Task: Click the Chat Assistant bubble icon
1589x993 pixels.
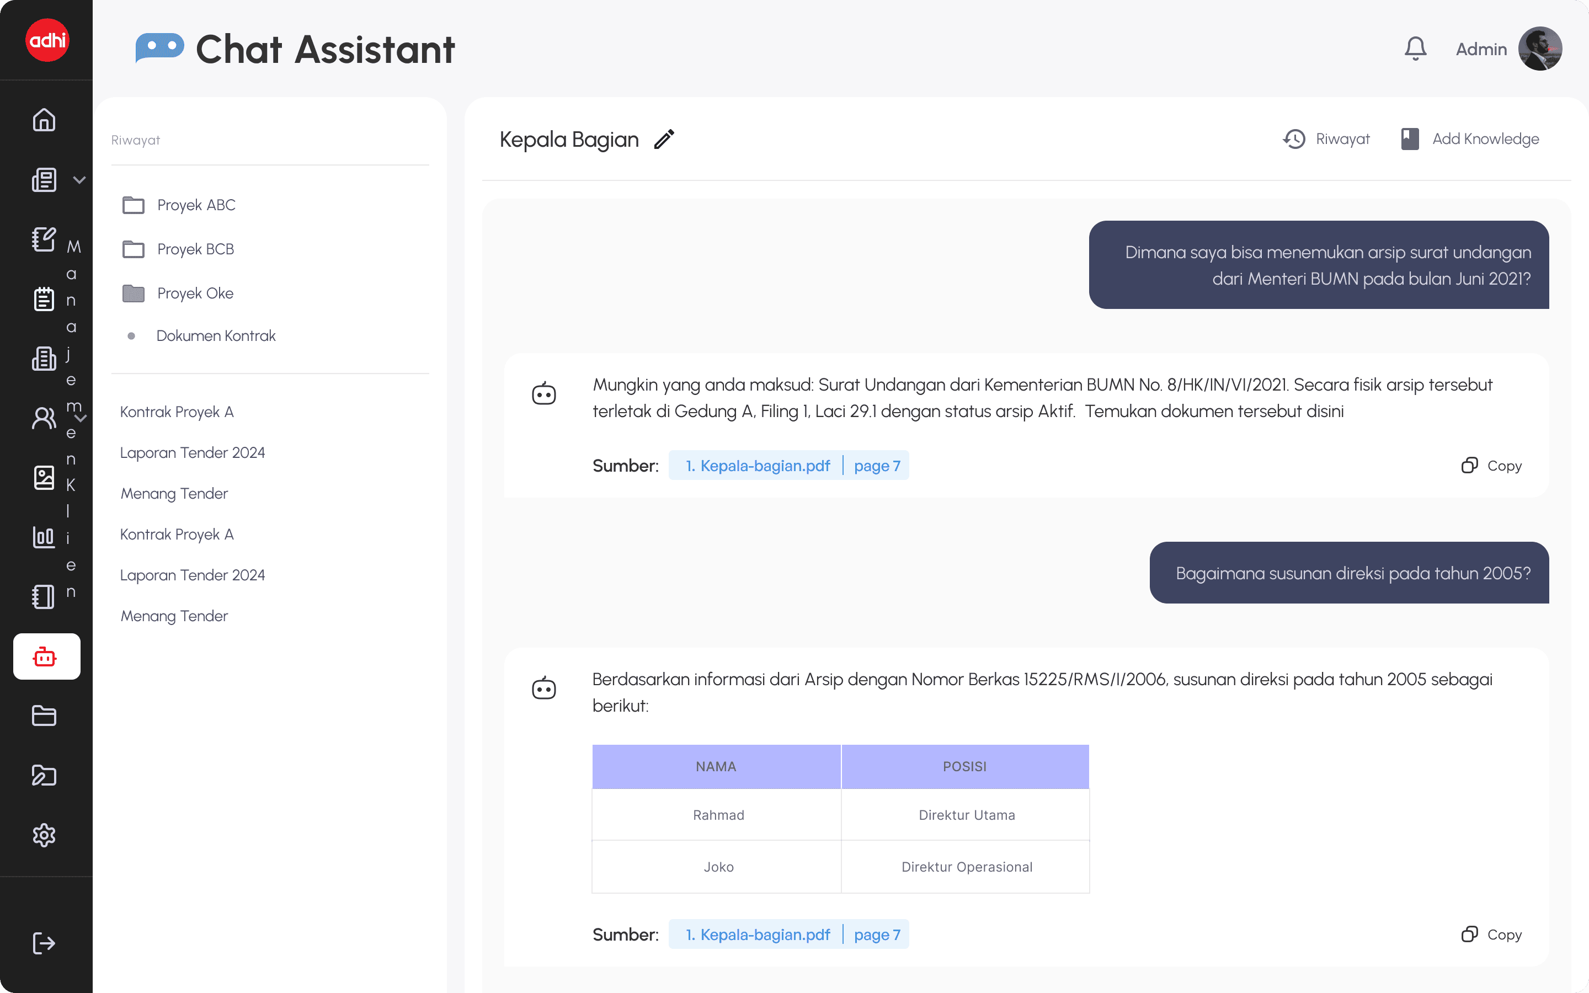Action: [159, 48]
